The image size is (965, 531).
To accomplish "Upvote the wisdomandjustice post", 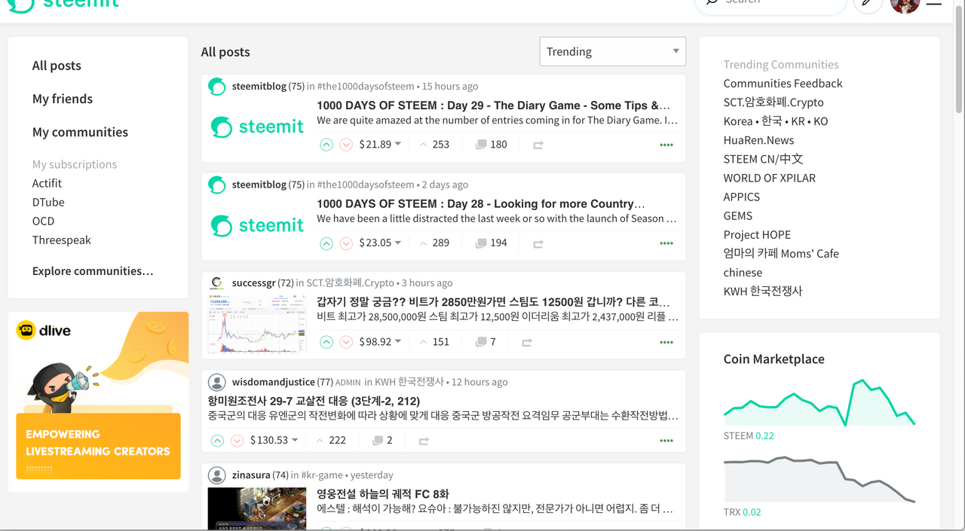I will click(217, 441).
